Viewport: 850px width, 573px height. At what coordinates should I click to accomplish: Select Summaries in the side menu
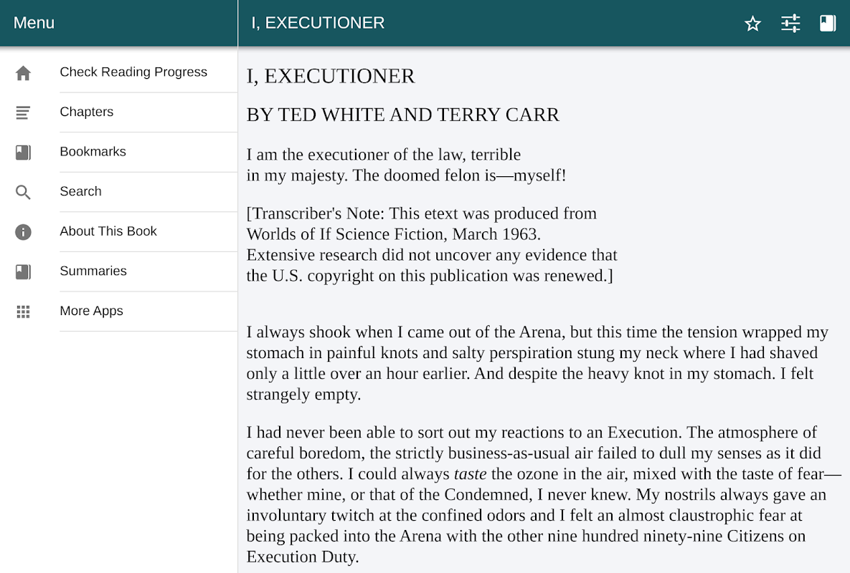(93, 271)
